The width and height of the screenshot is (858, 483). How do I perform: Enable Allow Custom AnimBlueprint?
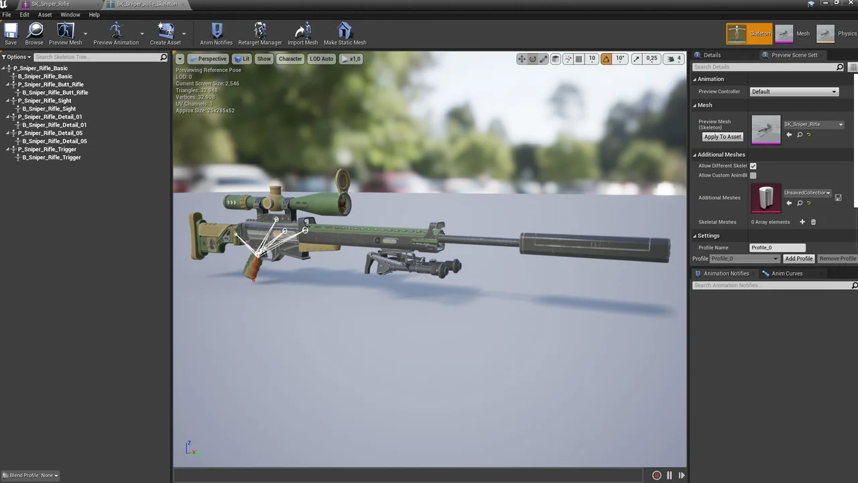point(753,175)
